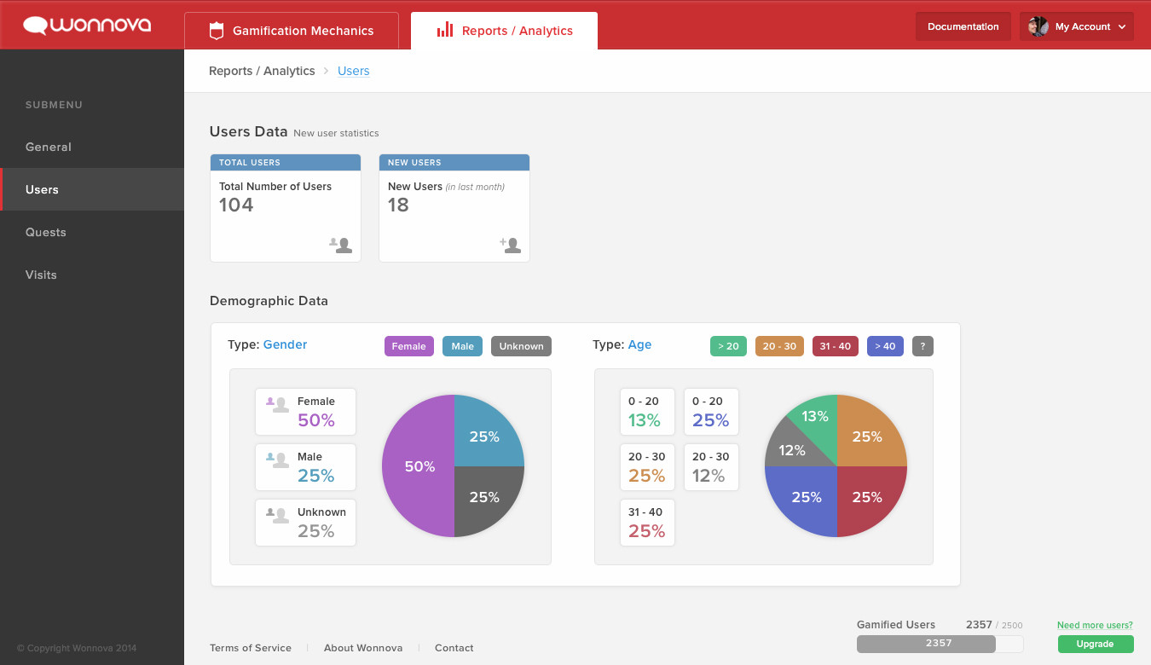Select Users in the submenu
This screenshot has width=1151, height=665.
click(92, 189)
